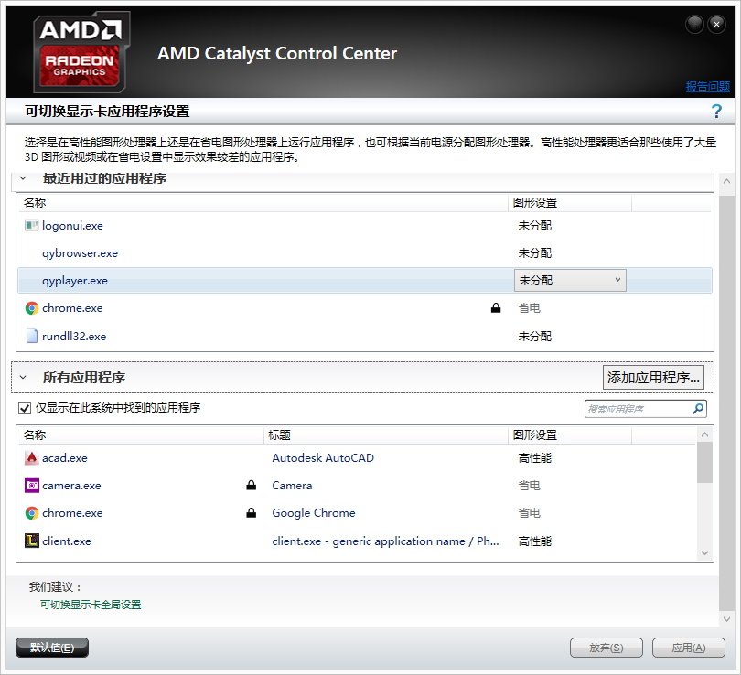Click graphics setting value for rundll32.exe
Screen dimensions: 741x675
[534, 336]
